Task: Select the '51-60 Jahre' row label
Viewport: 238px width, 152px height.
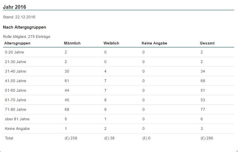Action: [x=15, y=91]
